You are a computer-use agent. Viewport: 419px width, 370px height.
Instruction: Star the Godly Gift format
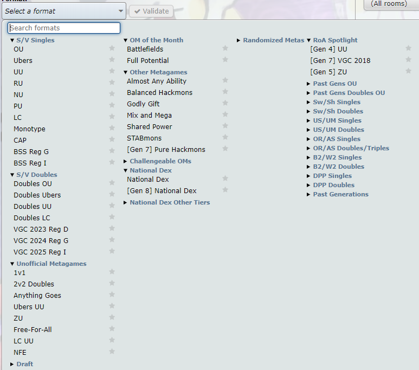pyautogui.click(x=225, y=103)
